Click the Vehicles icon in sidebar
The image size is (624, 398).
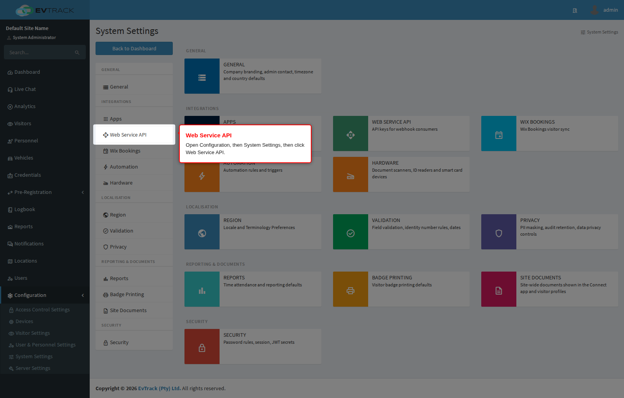[10, 158]
